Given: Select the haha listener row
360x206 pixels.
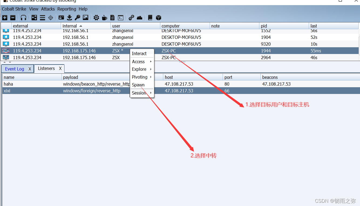Looking at the screenshot, I should click(x=181, y=84).
